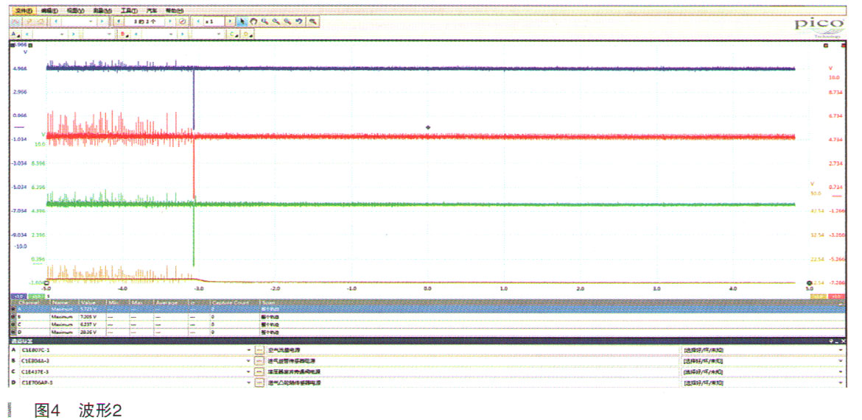Click the ellipsis button for label D
The image size is (862, 420).
[x=259, y=382]
